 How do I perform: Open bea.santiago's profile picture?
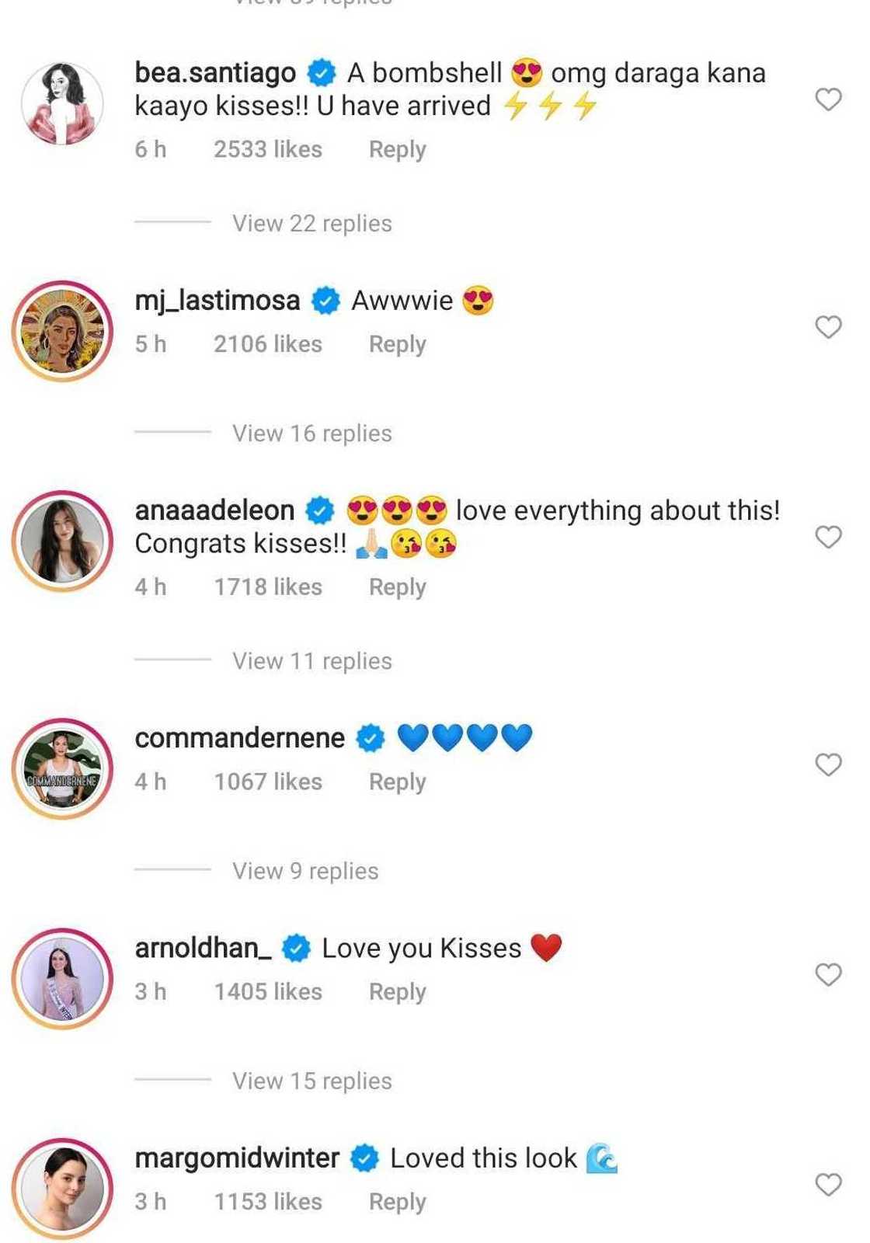[x=62, y=103]
